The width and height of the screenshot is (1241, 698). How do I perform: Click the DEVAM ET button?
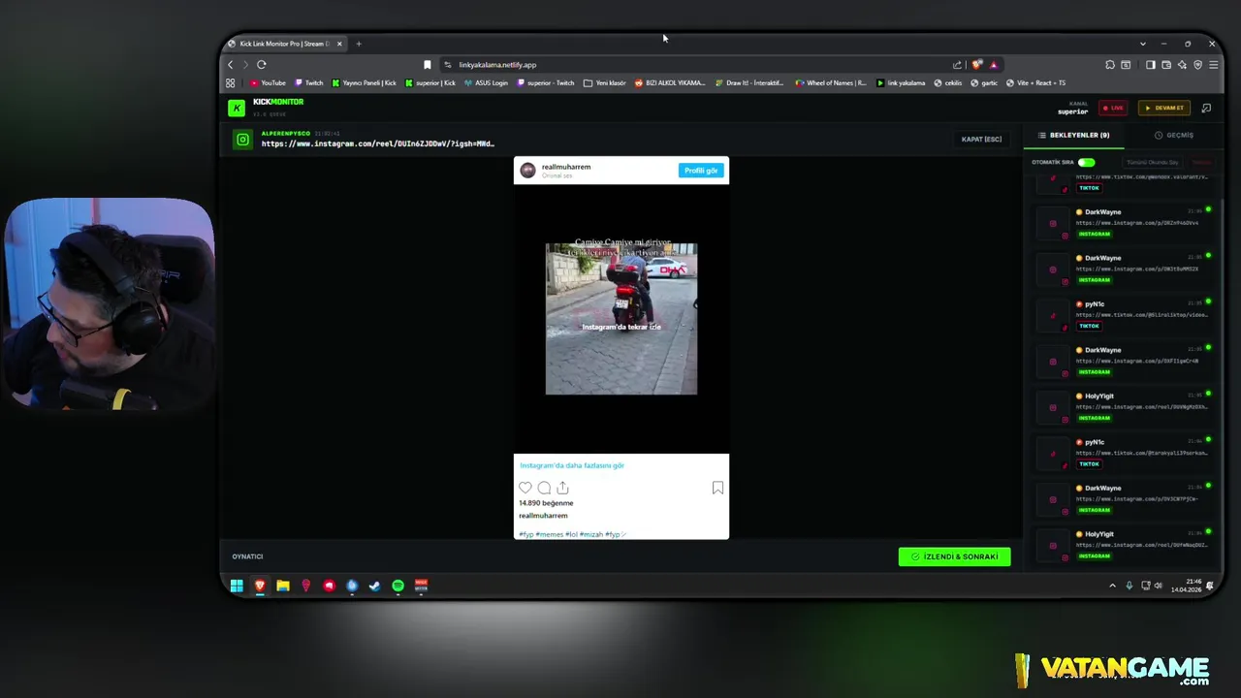(x=1163, y=108)
